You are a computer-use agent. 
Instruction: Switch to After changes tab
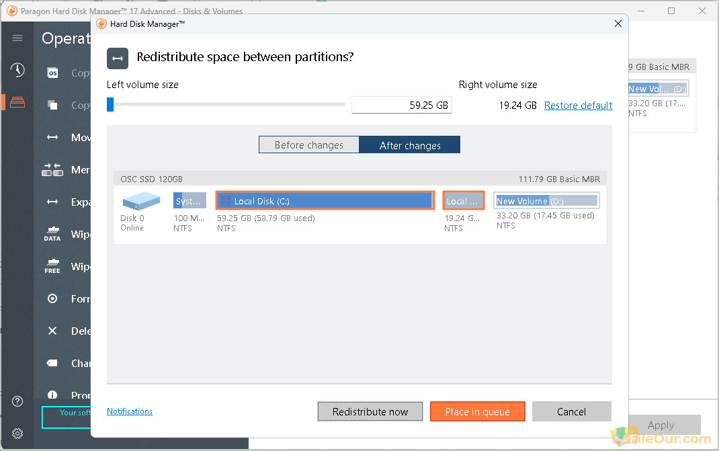[409, 145]
